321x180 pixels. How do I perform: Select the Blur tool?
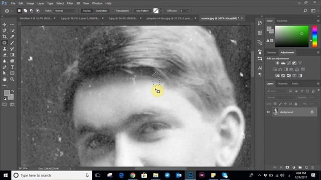pos(5,61)
